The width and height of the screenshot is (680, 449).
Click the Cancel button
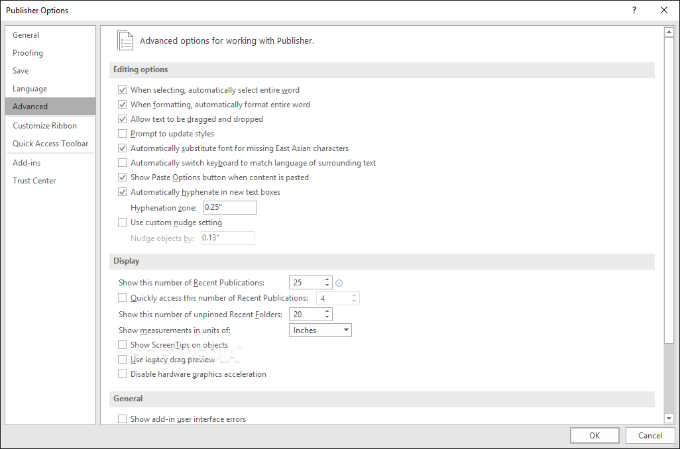[650, 436]
